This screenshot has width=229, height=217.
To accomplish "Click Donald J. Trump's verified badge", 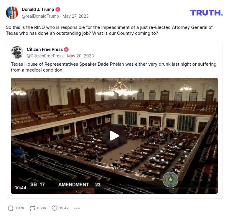I will pyautogui.click(x=58, y=9).
